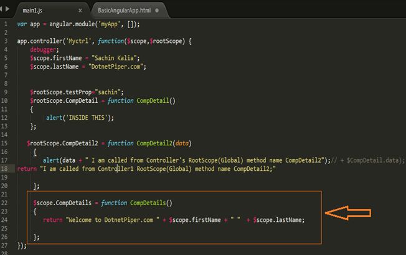Click angular.module on line 1
Screen dimensions: 406x255
(x=72, y=24)
